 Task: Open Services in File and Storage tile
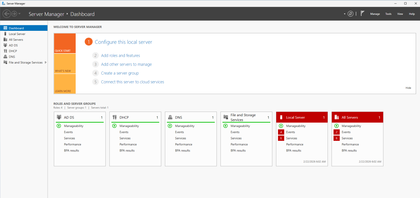point(236,138)
